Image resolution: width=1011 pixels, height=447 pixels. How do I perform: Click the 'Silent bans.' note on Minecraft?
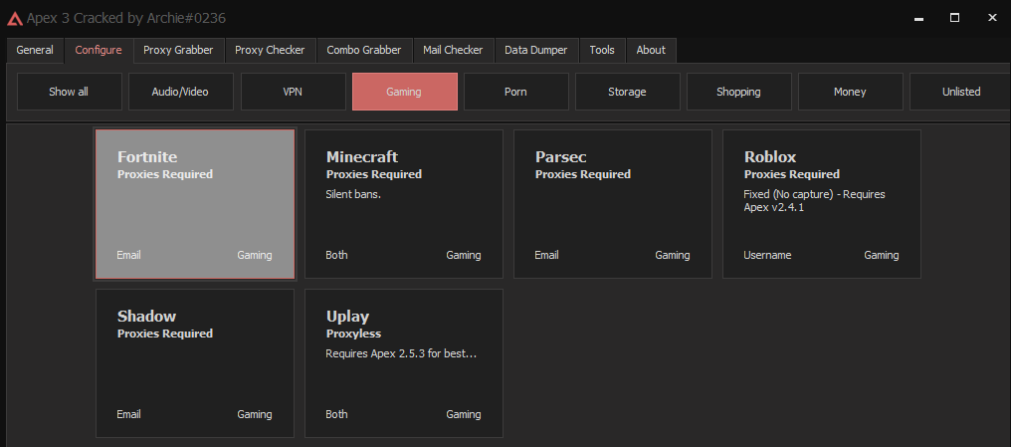click(353, 194)
